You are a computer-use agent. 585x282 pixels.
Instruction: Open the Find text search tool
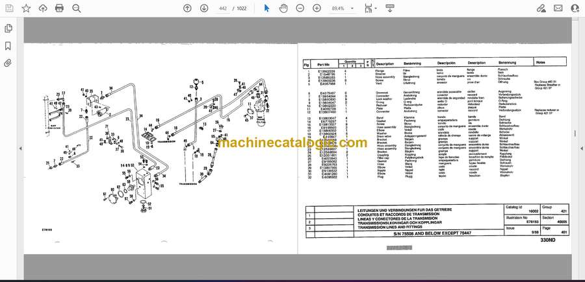(x=77, y=8)
